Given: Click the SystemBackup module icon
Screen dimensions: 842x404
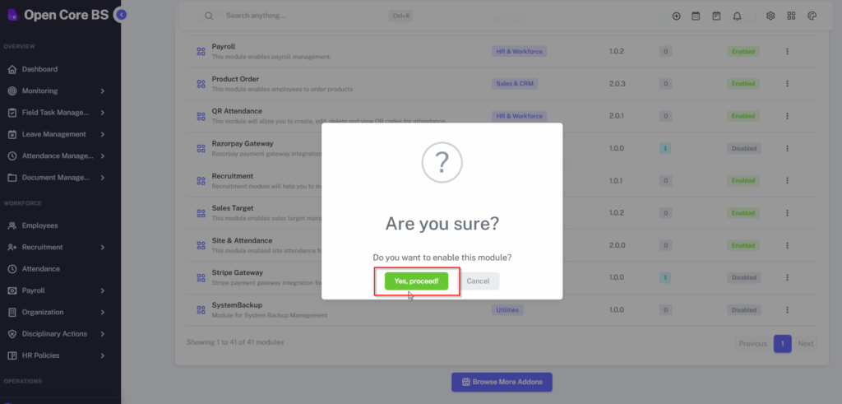Looking at the screenshot, I should (x=201, y=310).
